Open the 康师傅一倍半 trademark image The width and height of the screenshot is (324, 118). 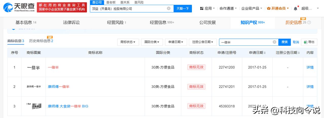[x=33, y=87]
